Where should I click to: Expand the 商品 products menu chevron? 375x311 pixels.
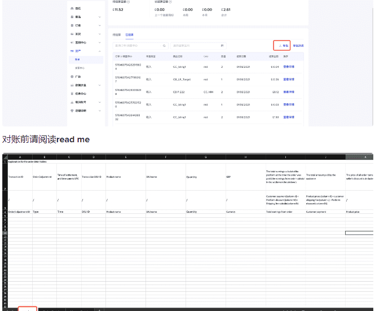(100, 17)
